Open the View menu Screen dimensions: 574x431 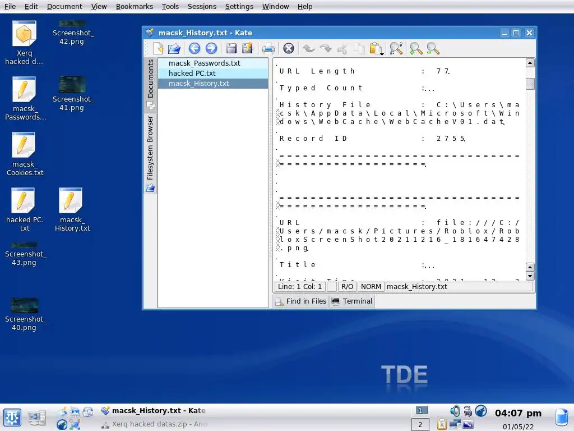pyautogui.click(x=99, y=7)
